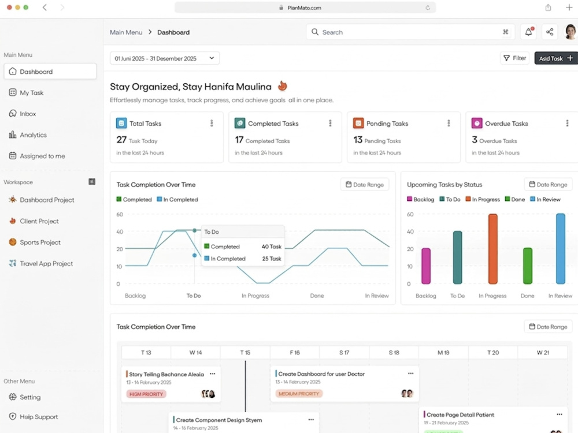Click the keyboard shortcut icon in search
Screen dimensions: 578x433
click(x=505, y=32)
